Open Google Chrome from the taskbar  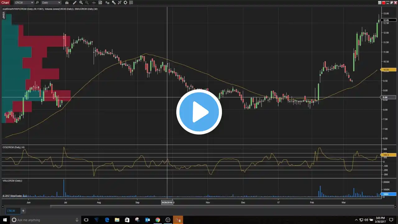tap(158, 220)
